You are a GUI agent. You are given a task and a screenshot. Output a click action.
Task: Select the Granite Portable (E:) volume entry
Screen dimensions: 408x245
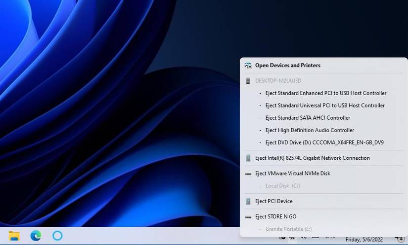click(288, 229)
